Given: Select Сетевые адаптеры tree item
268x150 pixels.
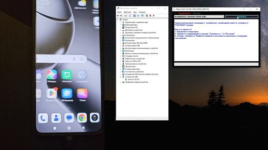Looking at the screenshot, I should [x=132, y=69].
